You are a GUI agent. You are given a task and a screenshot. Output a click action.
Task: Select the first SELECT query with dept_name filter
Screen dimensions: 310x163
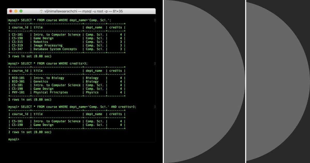point(59,20)
